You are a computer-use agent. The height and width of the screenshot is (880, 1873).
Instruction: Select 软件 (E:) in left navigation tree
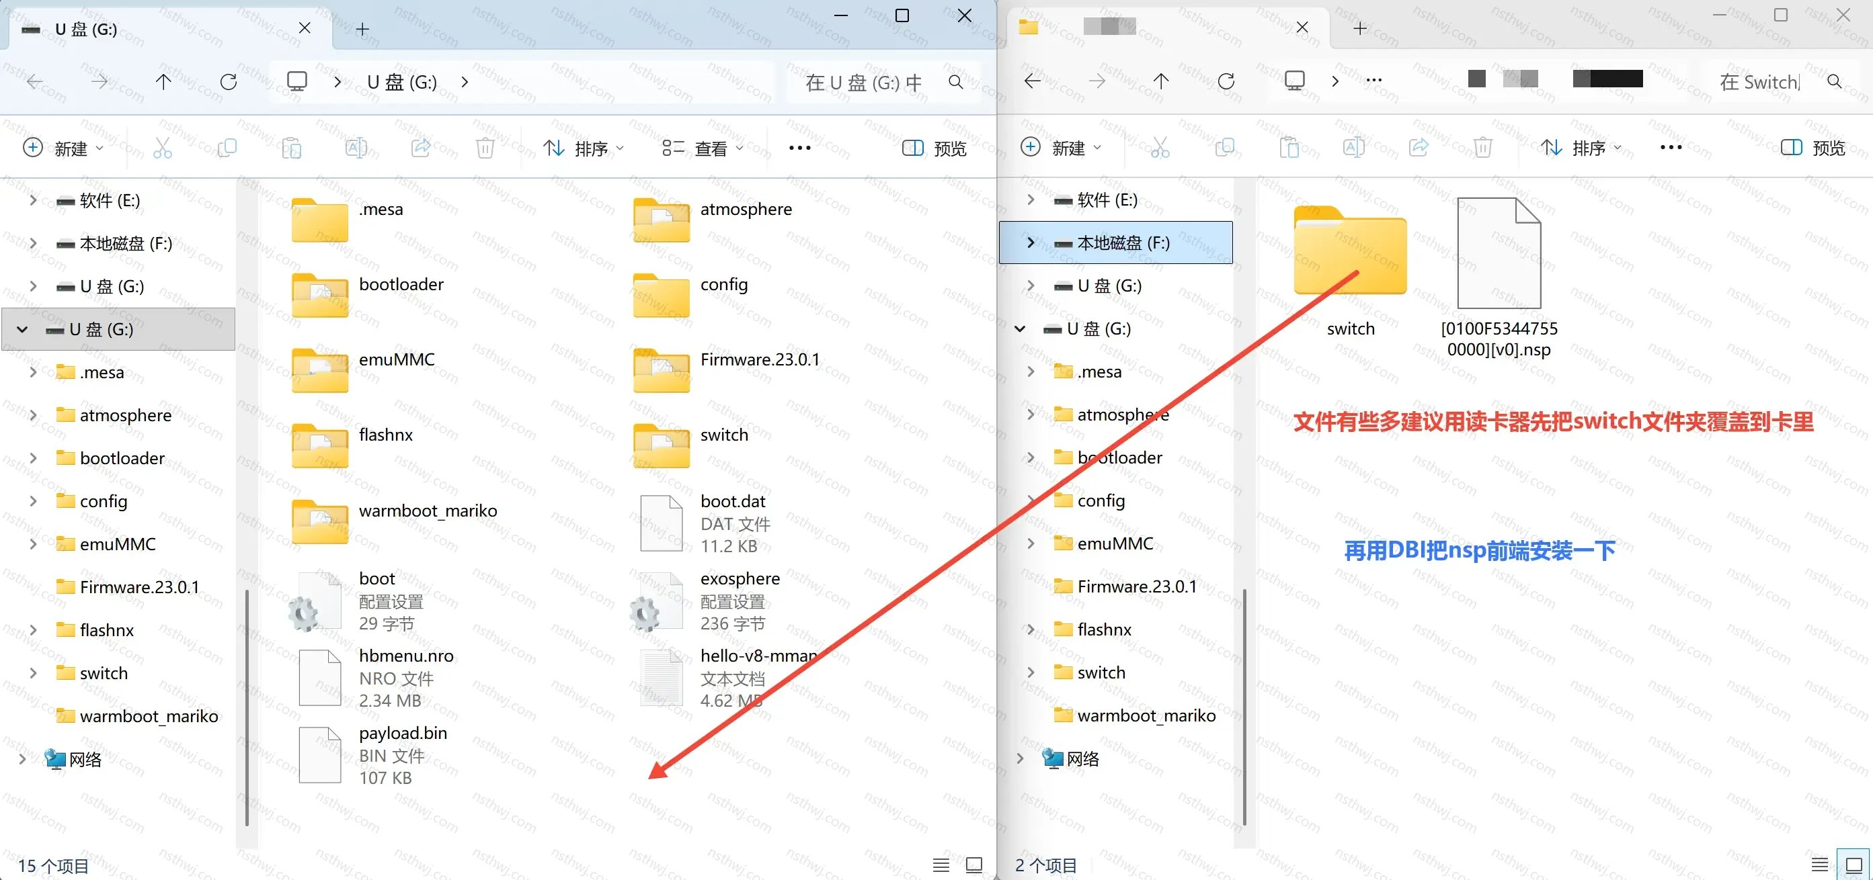[109, 201]
